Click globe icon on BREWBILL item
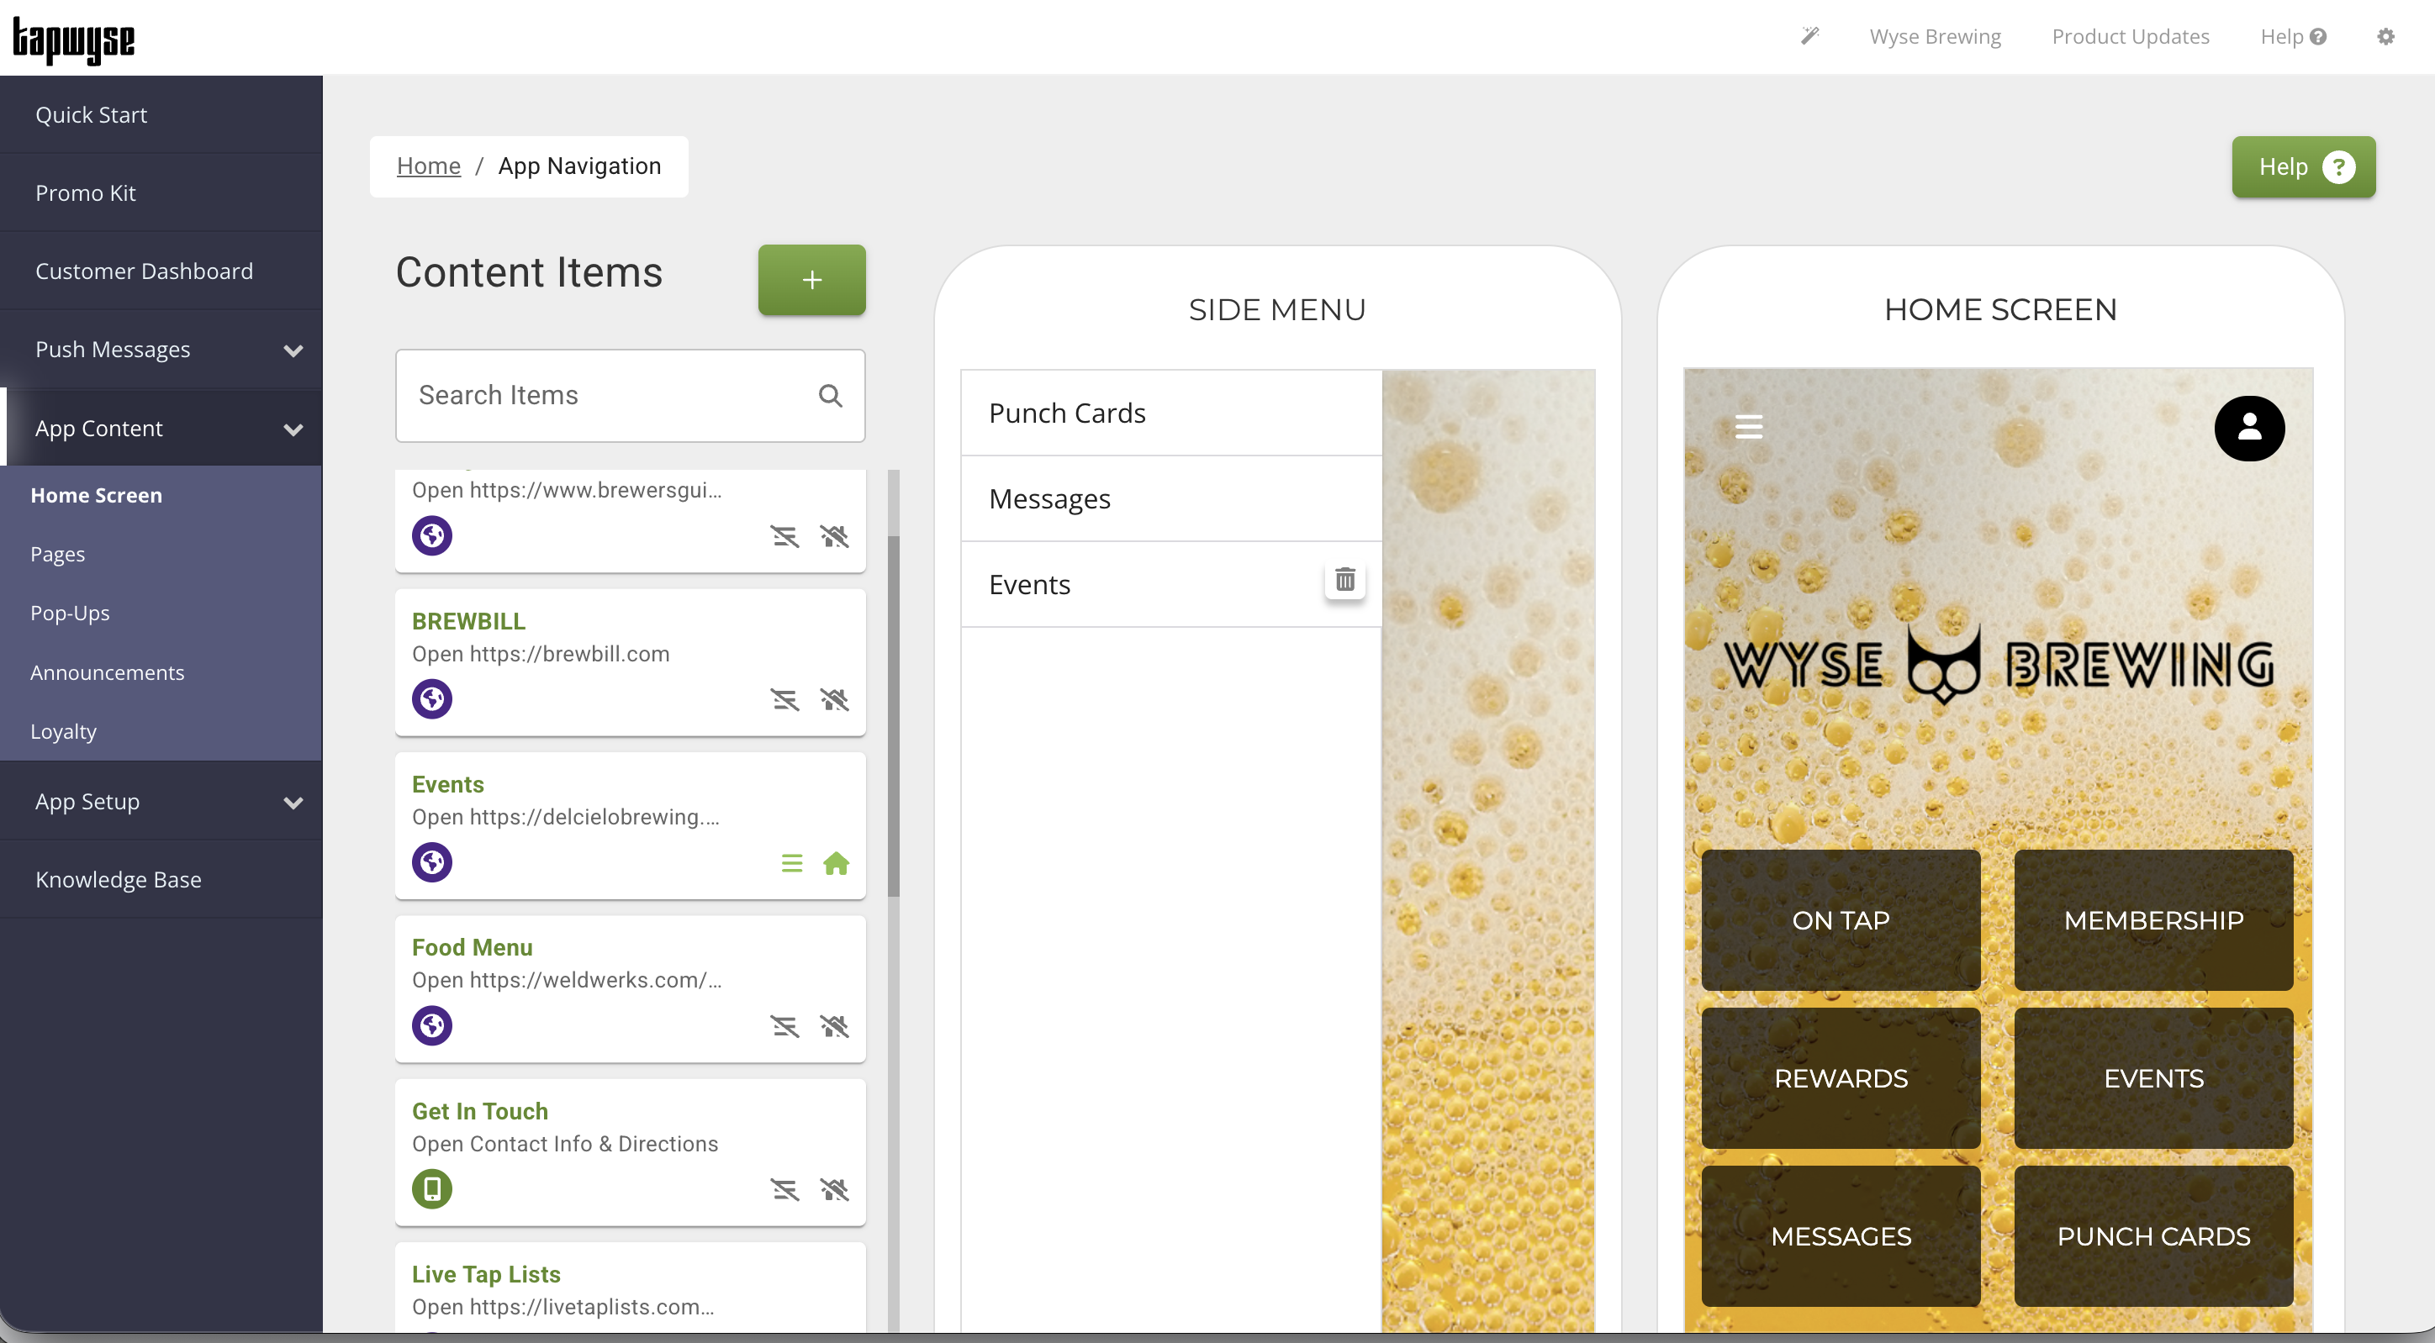This screenshot has height=1343, width=2435. pyautogui.click(x=432, y=699)
